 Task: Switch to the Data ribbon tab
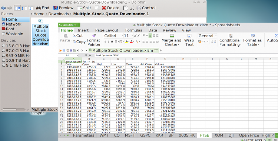click(x=153, y=30)
